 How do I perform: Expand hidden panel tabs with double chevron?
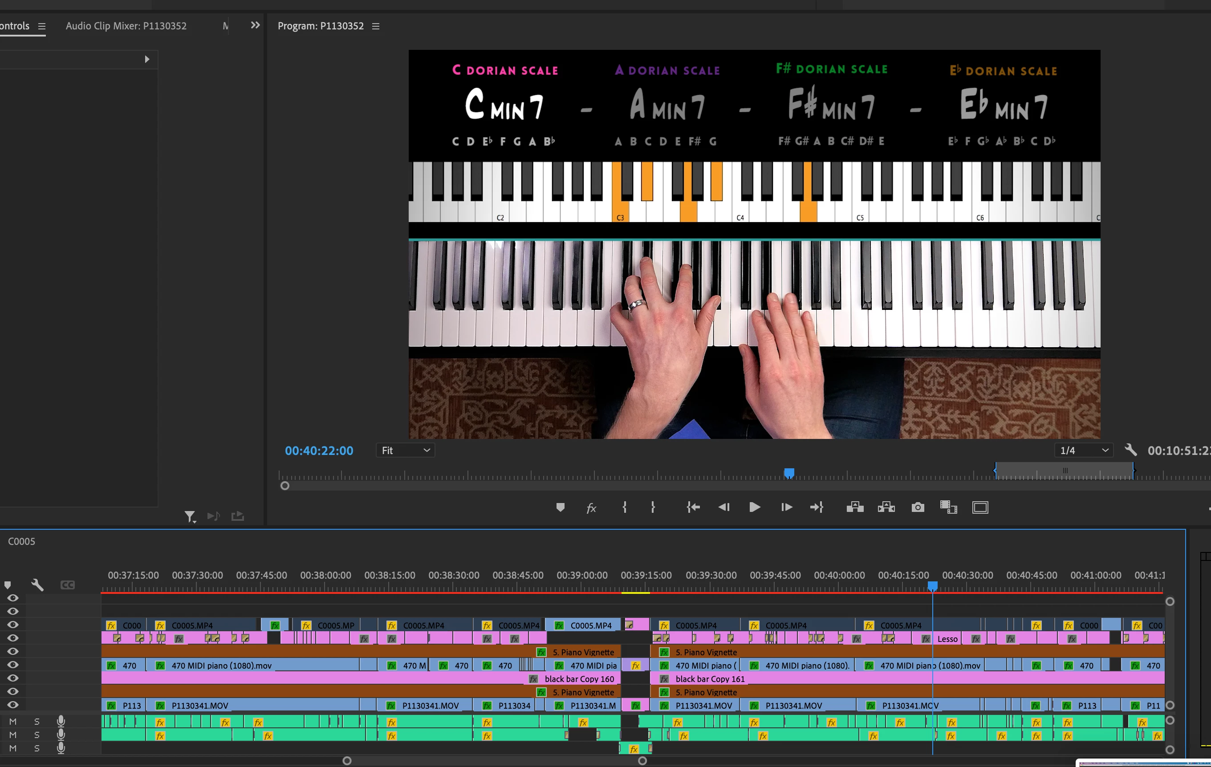(255, 25)
